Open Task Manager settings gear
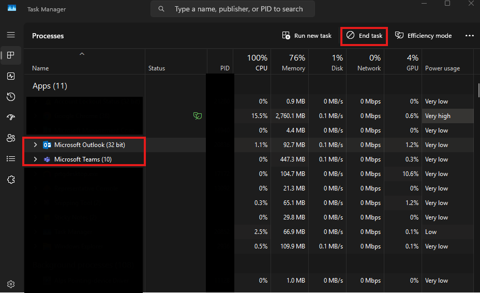The width and height of the screenshot is (480, 293). click(11, 284)
